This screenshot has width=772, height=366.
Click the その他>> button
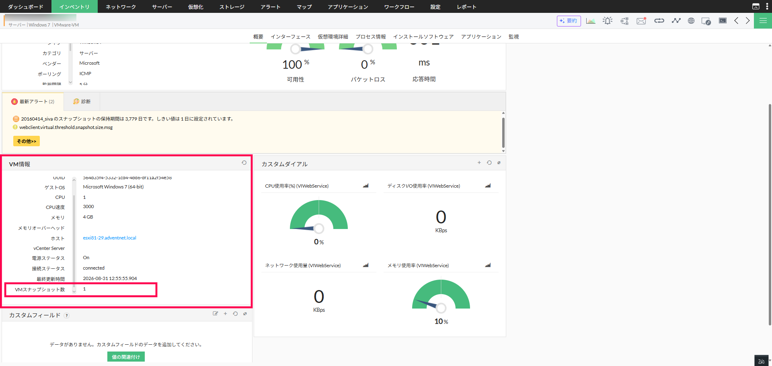[x=27, y=141]
